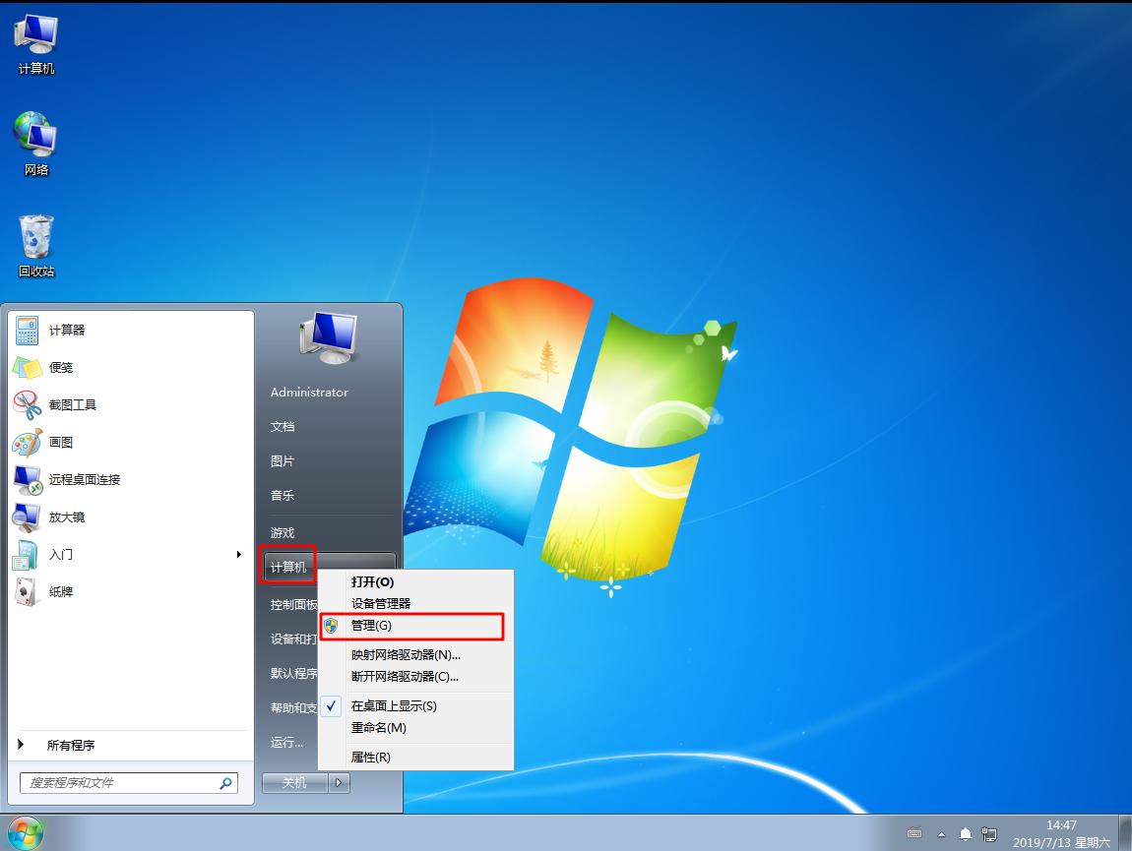Open the Calculator (计算器) program icon
The height and width of the screenshot is (851, 1132).
(x=28, y=331)
